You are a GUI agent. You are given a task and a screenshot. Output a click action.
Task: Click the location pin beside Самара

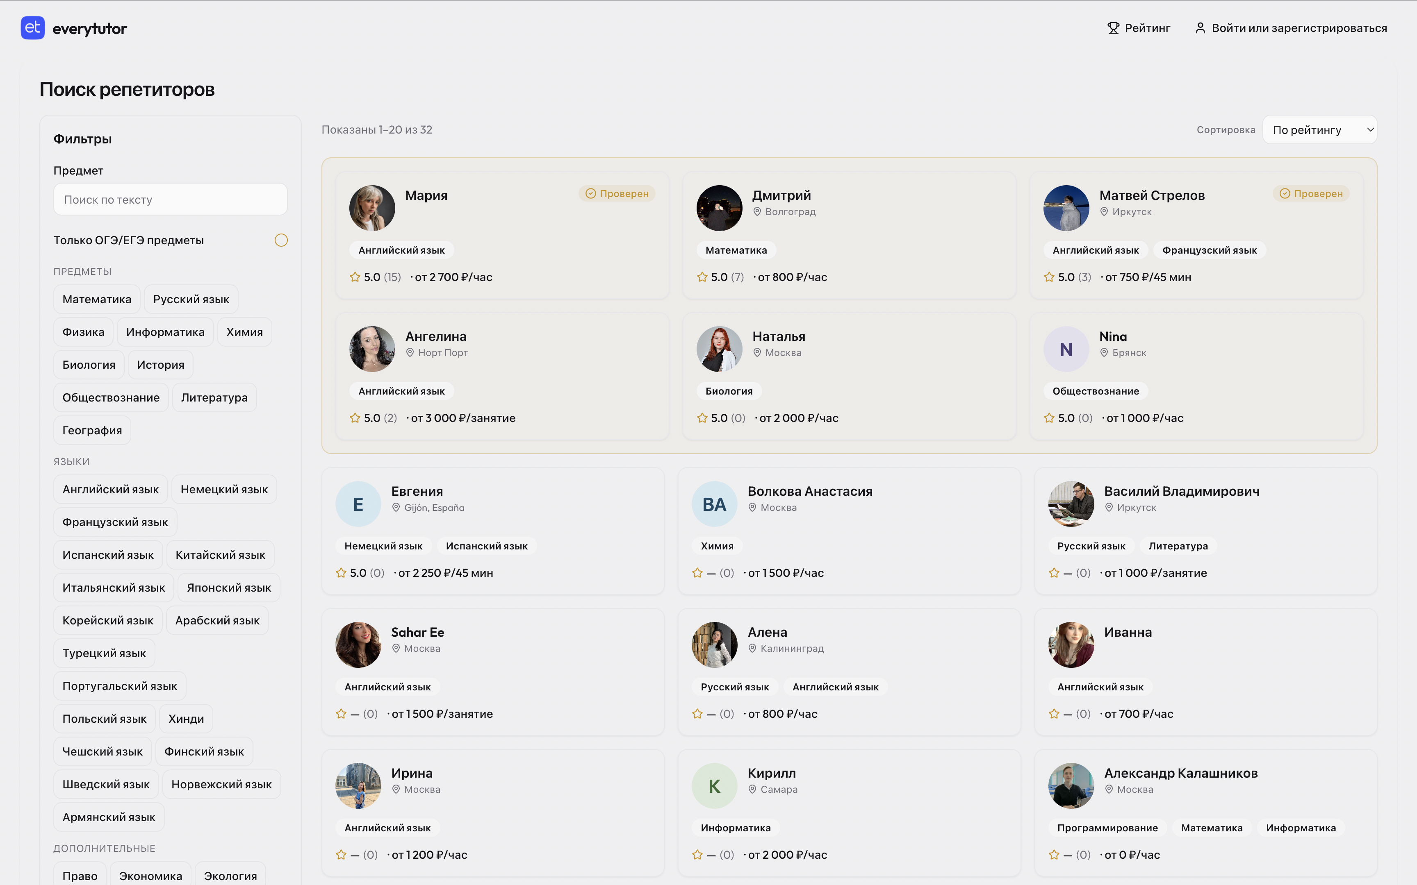[x=752, y=789]
